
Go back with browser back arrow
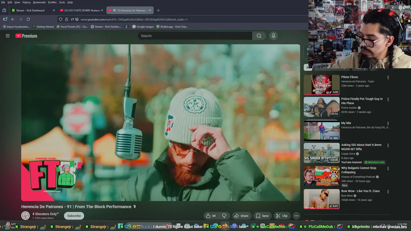pos(13,19)
